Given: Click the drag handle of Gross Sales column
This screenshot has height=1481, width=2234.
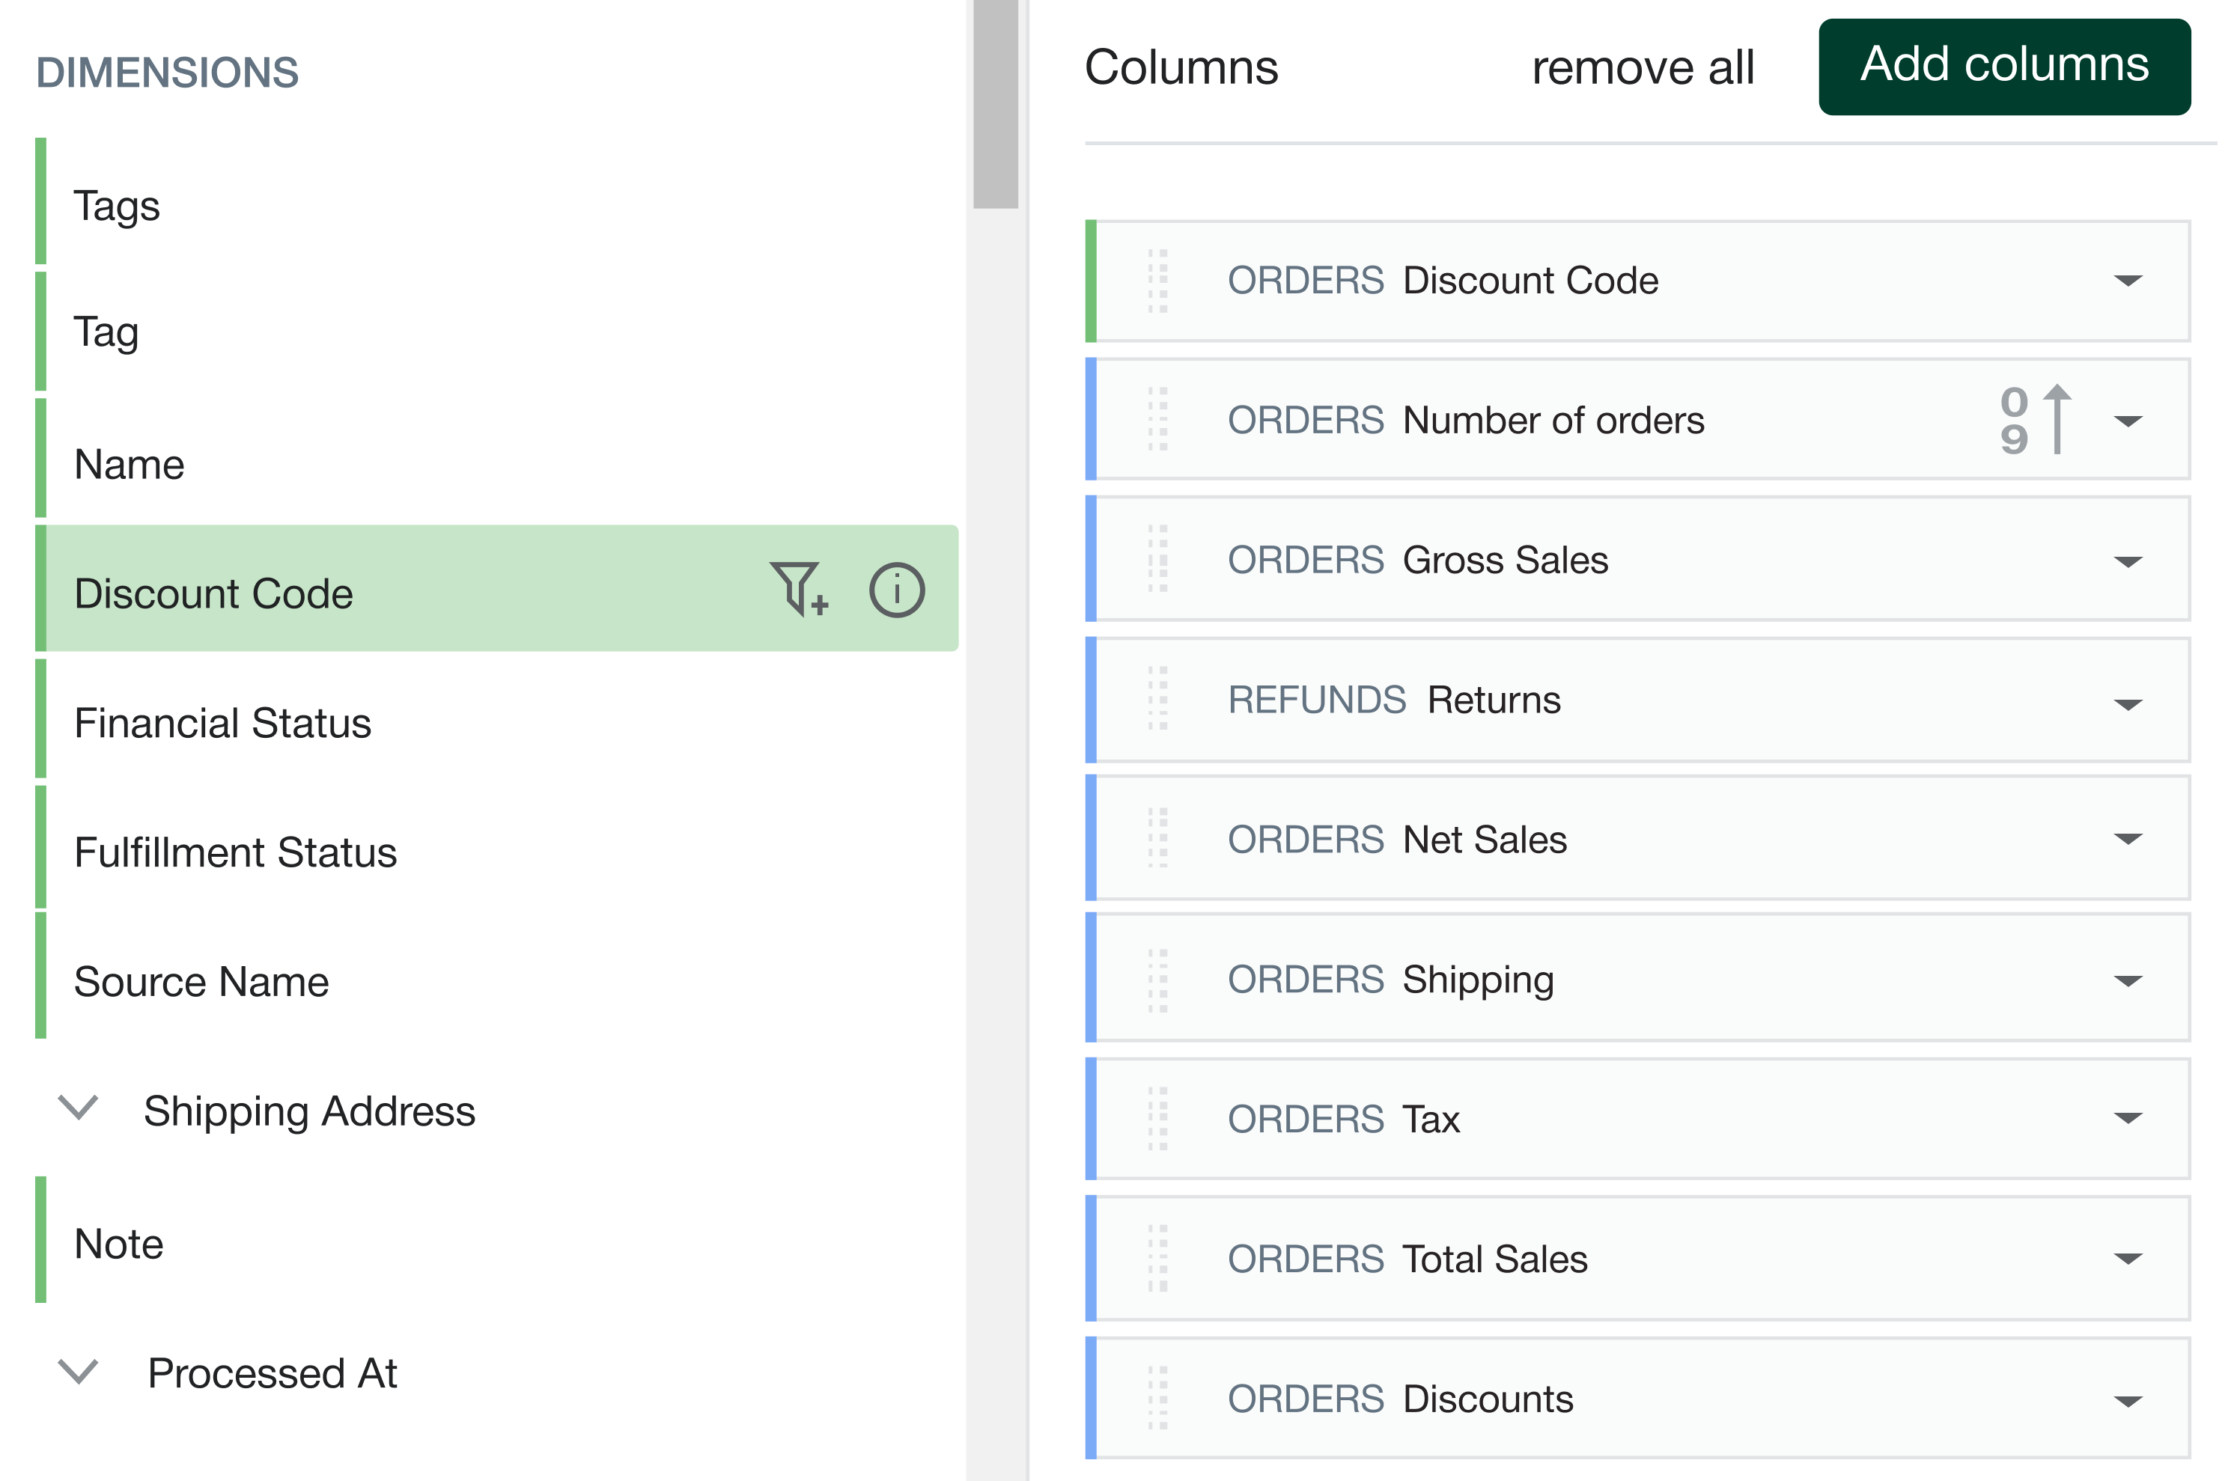Looking at the screenshot, I should tap(1157, 559).
